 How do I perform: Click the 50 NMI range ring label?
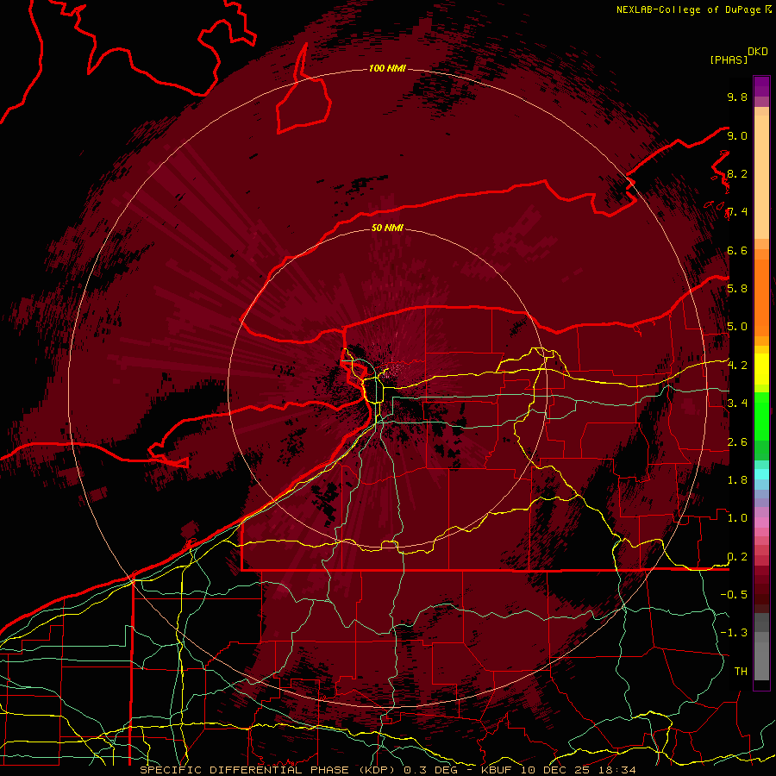point(387,228)
